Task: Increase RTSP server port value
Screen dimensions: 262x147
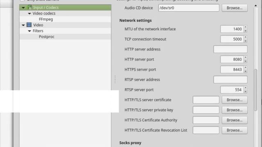Action: 246,88
